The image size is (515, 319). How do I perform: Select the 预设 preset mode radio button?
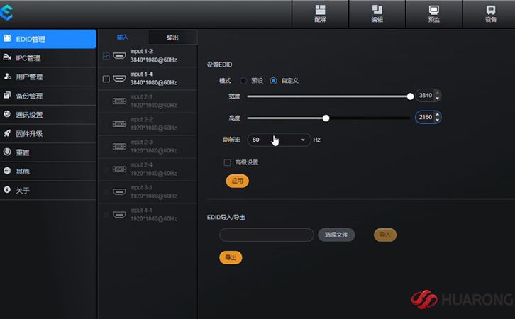(x=244, y=81)
